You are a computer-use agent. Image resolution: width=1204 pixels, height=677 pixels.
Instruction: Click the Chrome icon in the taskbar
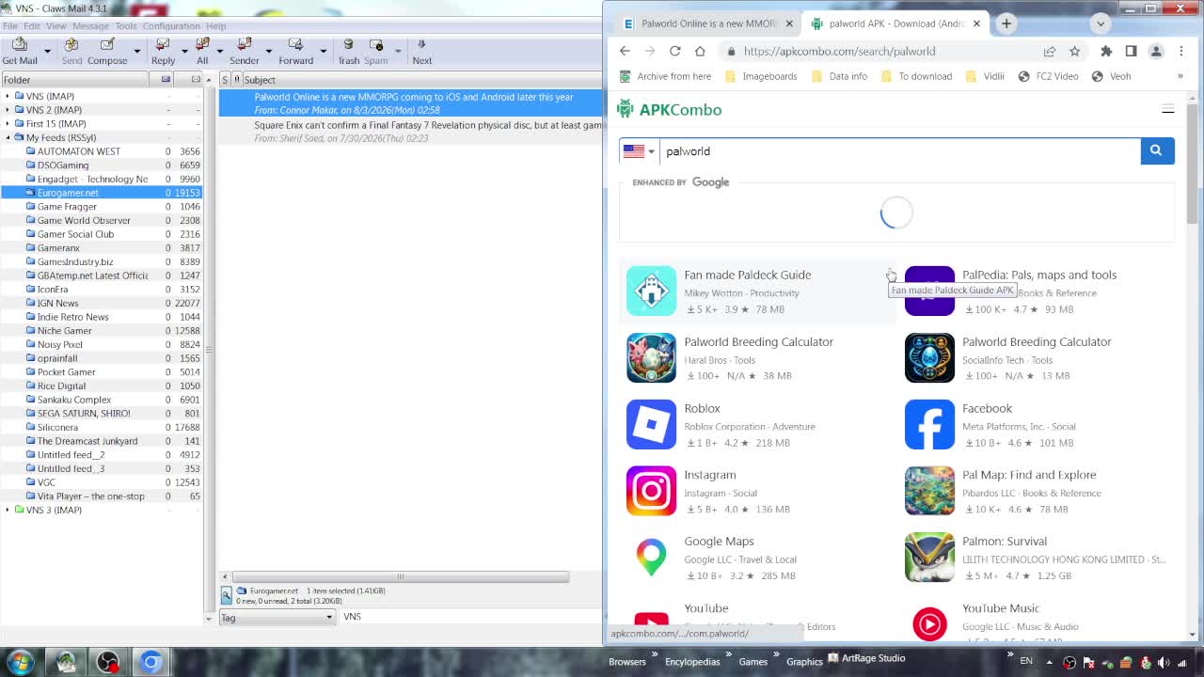(150, 662)
